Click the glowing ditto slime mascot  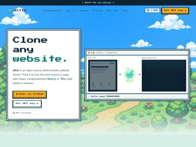pos(130,75)
